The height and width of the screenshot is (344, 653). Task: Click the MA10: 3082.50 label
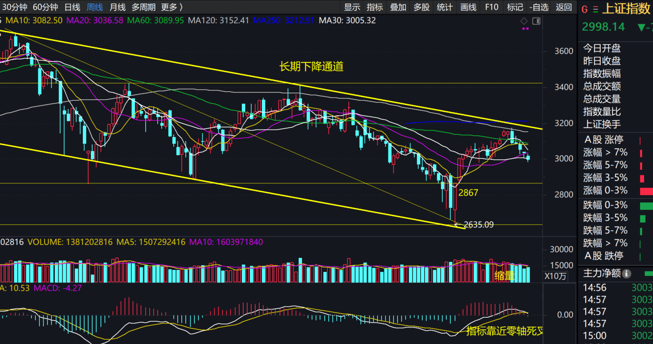point(34,20)
